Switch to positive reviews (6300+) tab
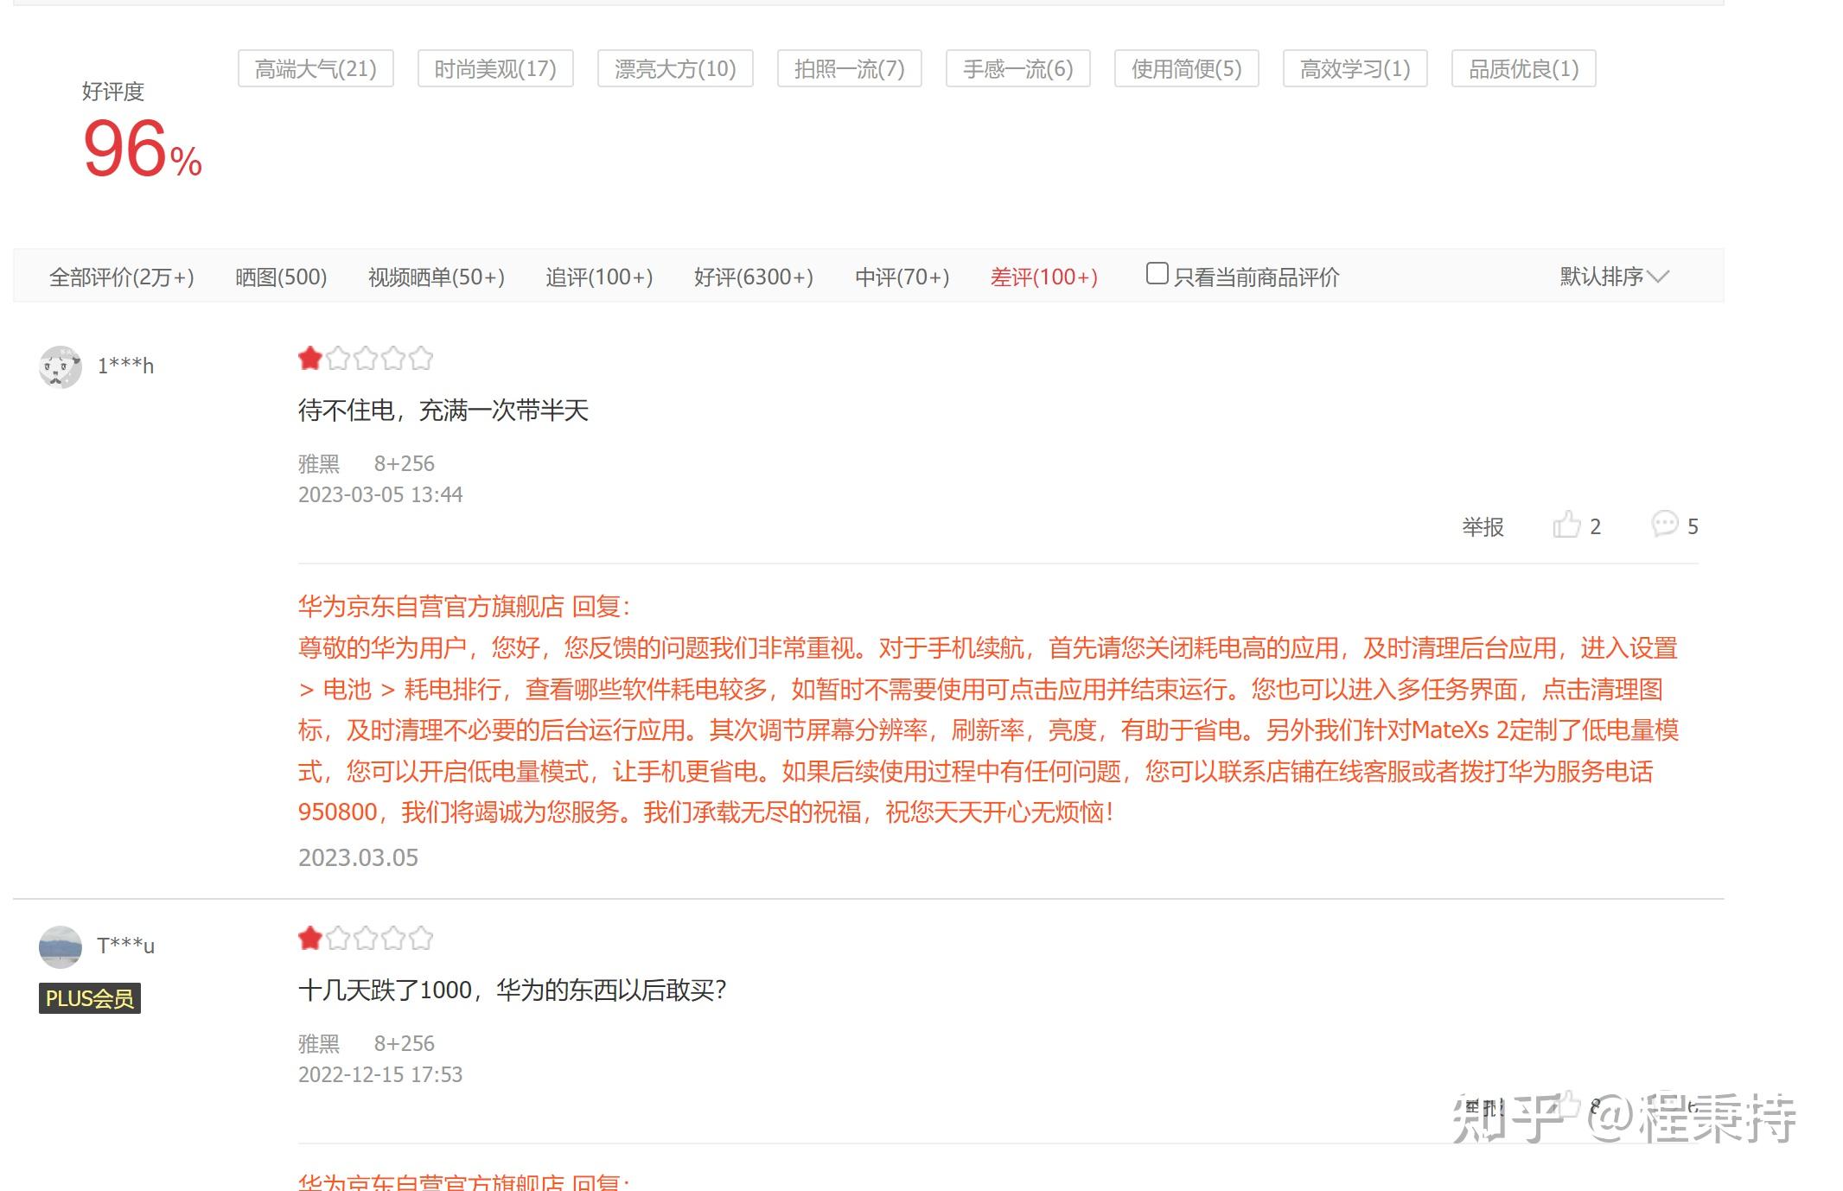This screenshot has height=1191, width=1843. tap(754, 277)
